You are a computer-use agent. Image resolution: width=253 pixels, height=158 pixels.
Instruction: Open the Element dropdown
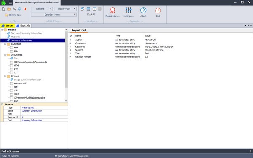click(42, 9)
